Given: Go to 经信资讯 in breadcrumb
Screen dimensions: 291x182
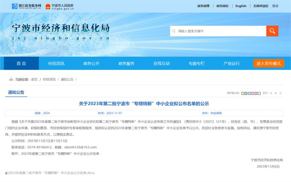Looking at the screenshot, I should coord(49,79).
